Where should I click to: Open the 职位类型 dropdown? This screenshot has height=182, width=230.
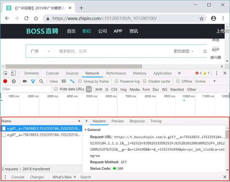184,51
